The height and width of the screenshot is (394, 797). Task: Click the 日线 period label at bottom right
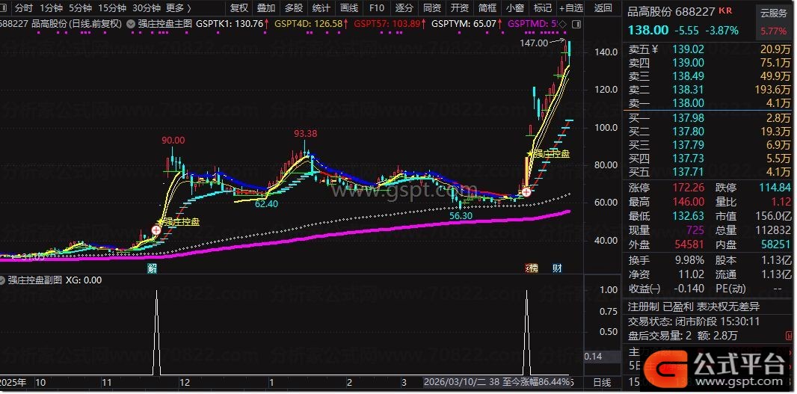click(603, 382)
